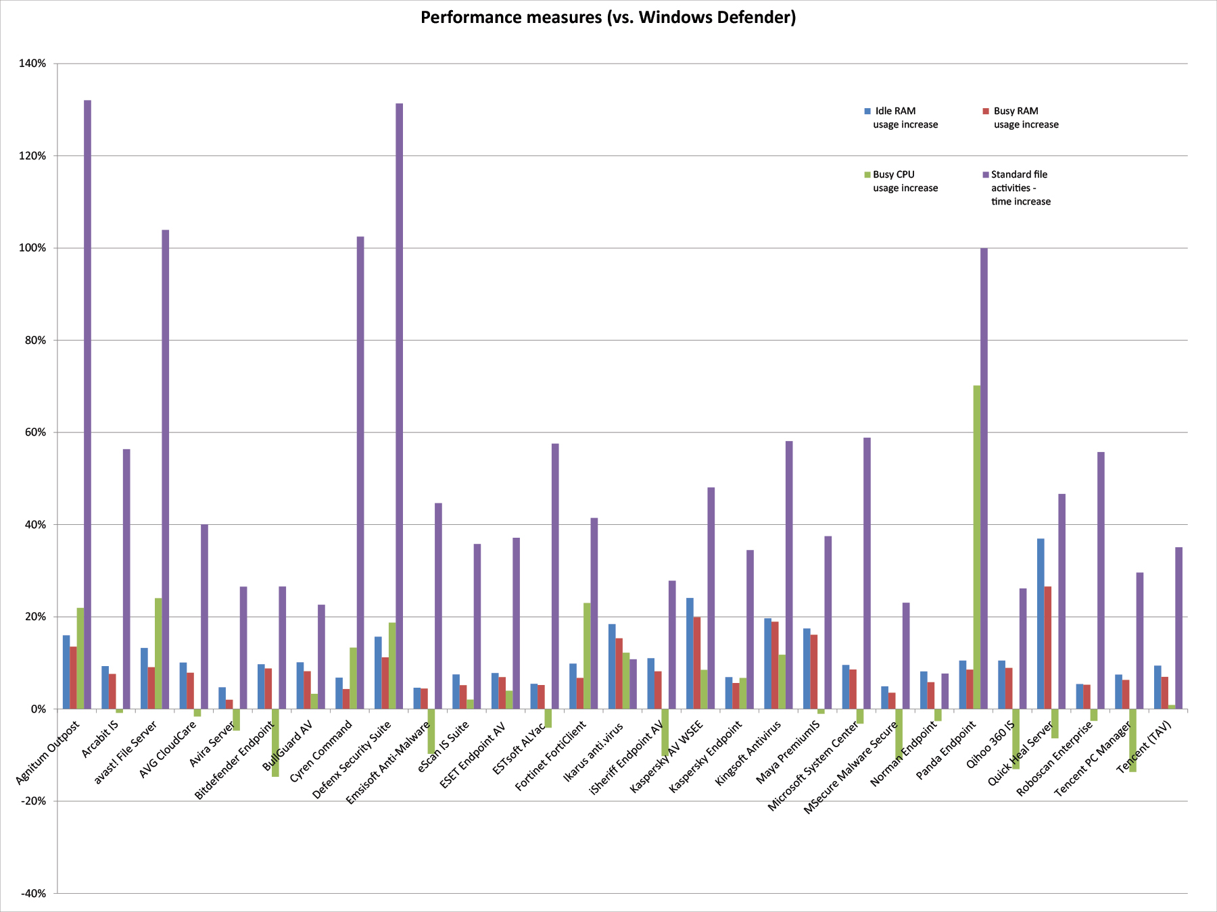Screen dimensions: 1217x912
Task: Click the Maya PremiumIS category label
Action: coord(788,752)
